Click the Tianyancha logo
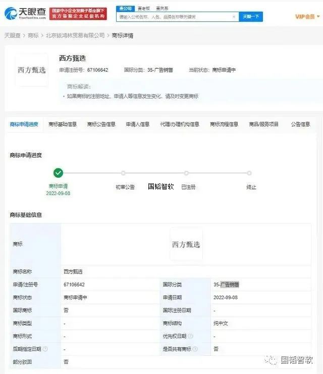The height and width of the screenshot is (374, 323). (x=25, y=13)
